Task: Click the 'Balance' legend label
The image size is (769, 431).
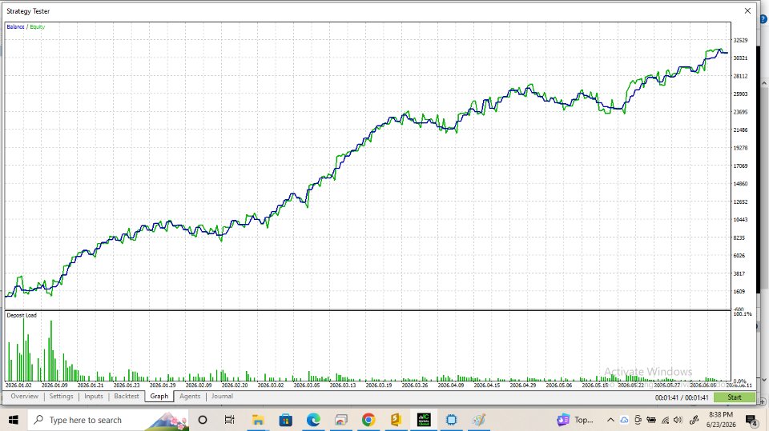Action: point(15,27)
